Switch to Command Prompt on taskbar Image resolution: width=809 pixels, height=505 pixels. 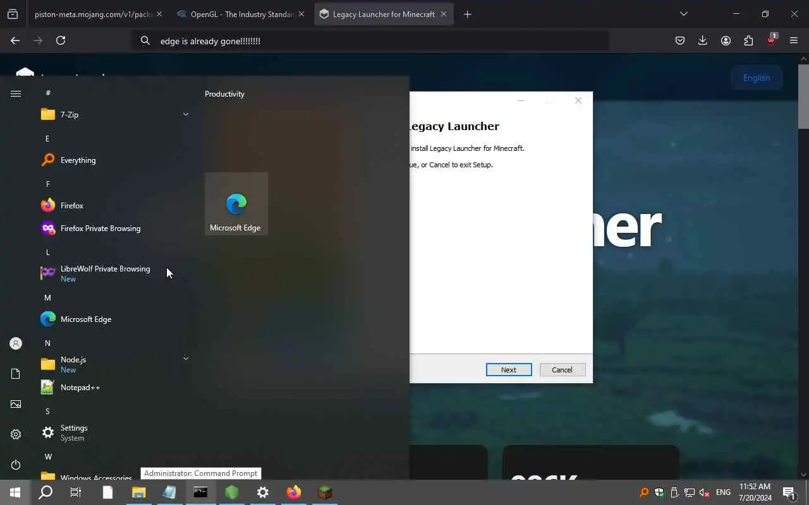[200, 492]
